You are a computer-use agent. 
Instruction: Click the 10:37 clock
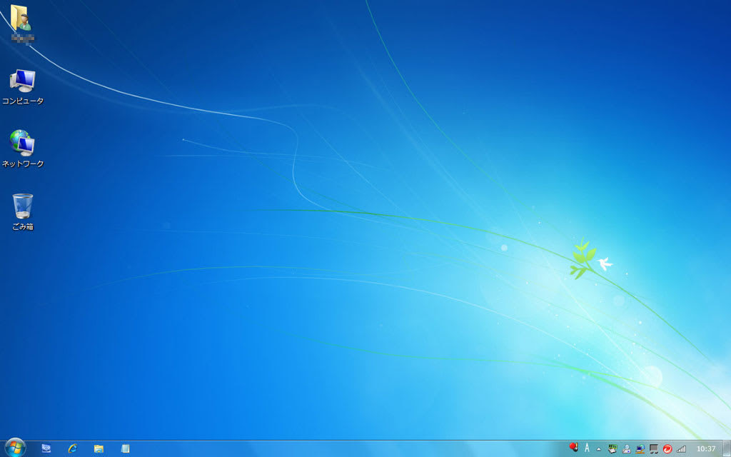point(706,448)
